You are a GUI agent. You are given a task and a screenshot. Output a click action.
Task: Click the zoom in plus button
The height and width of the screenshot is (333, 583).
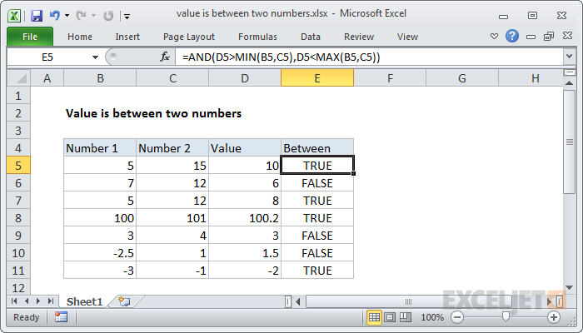pyautogui.click(x=554, y=317)
